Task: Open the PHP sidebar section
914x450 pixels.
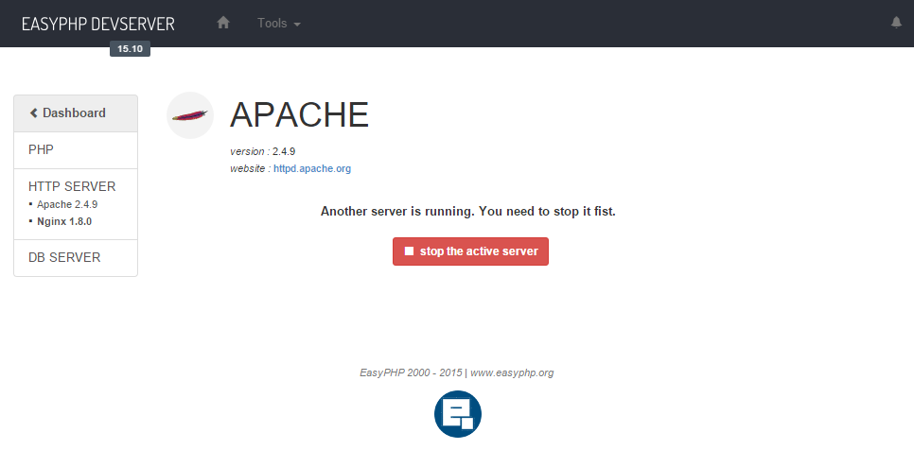Action: tap(76, 150)
